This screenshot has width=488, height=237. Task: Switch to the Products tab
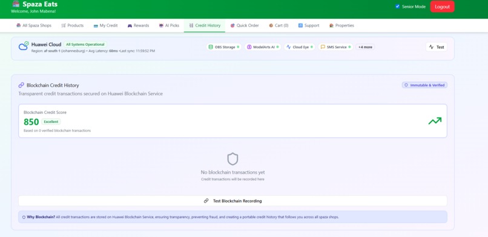click(x=72, y=25)
